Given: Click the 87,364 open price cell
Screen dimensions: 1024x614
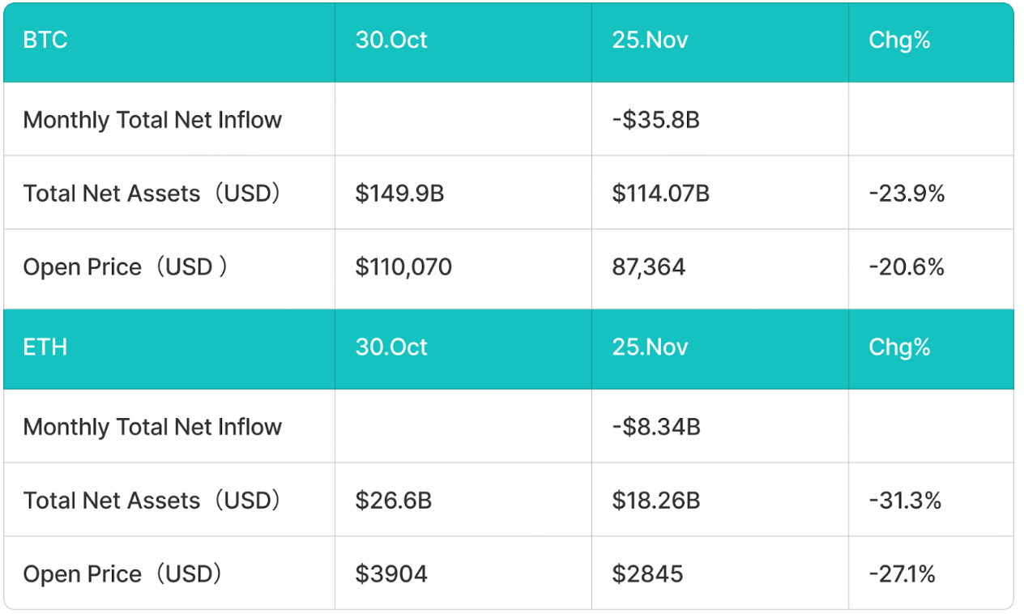Looking at the screenshot, I should (x=649, y=267).
